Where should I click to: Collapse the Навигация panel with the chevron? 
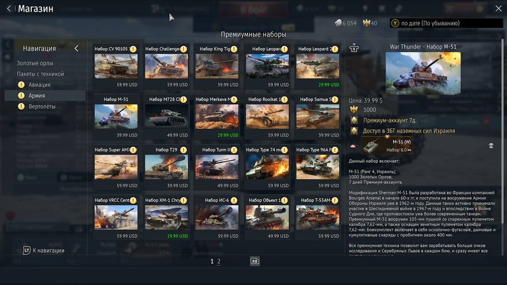[76, 49]
